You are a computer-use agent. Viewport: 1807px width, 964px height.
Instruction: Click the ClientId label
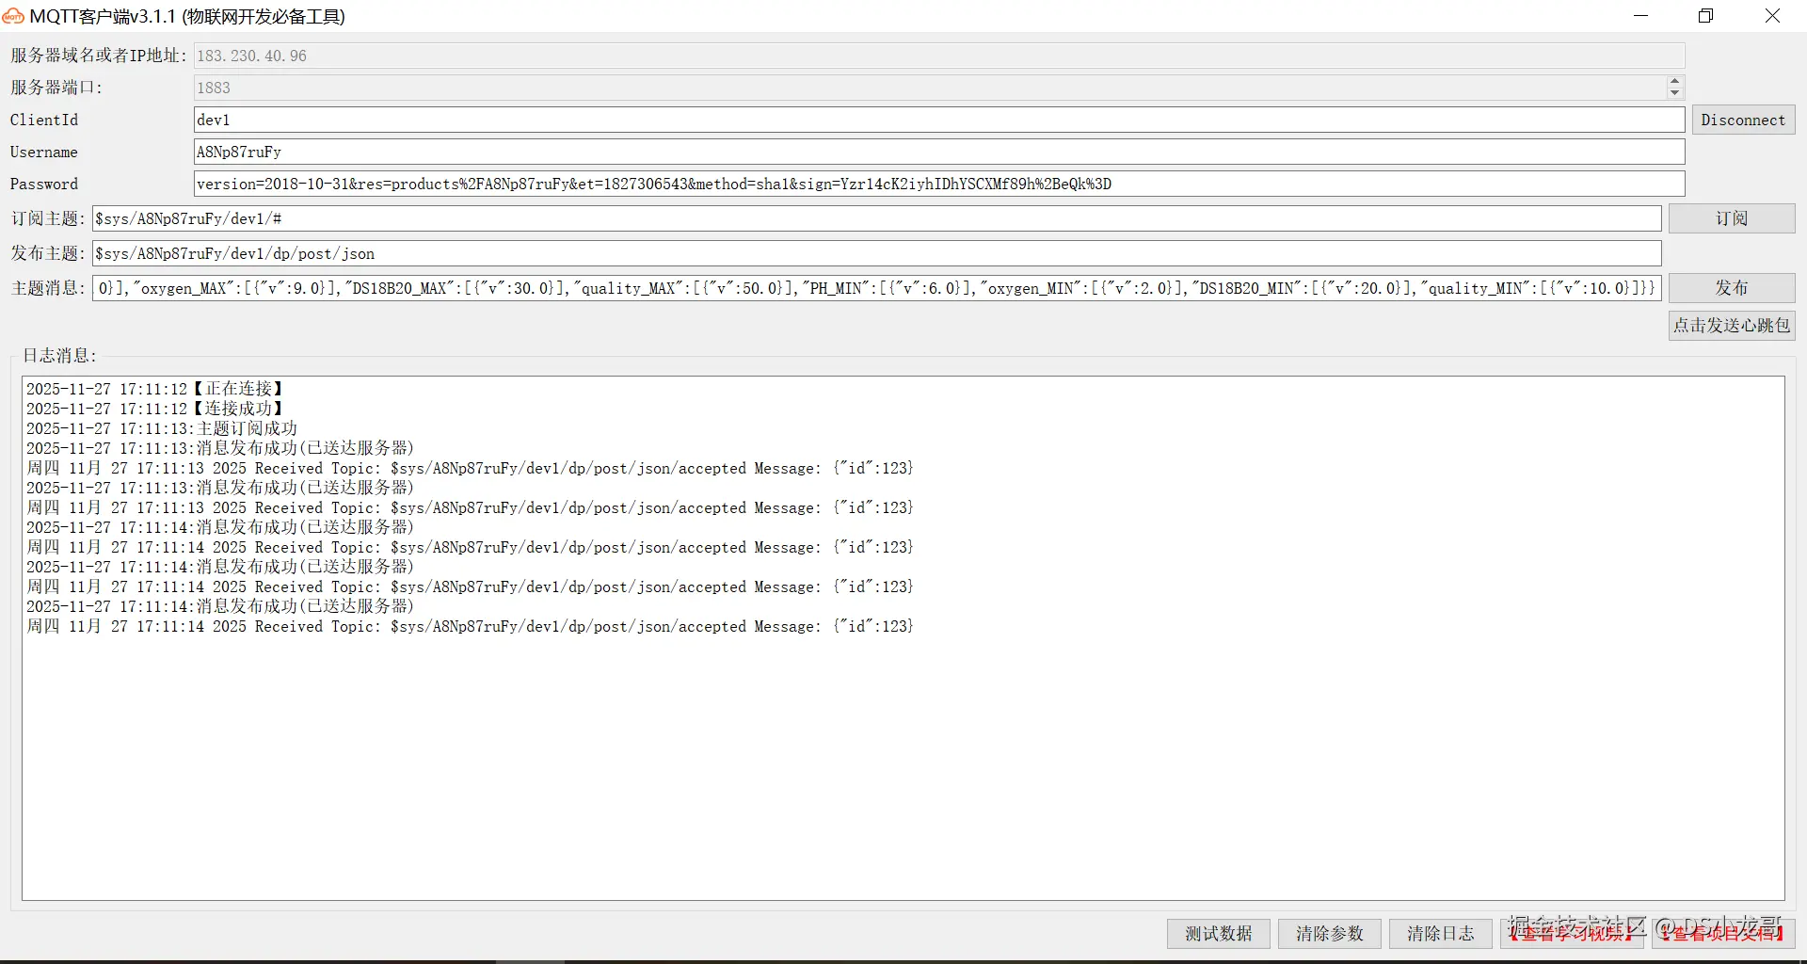(x=44, y=120)
